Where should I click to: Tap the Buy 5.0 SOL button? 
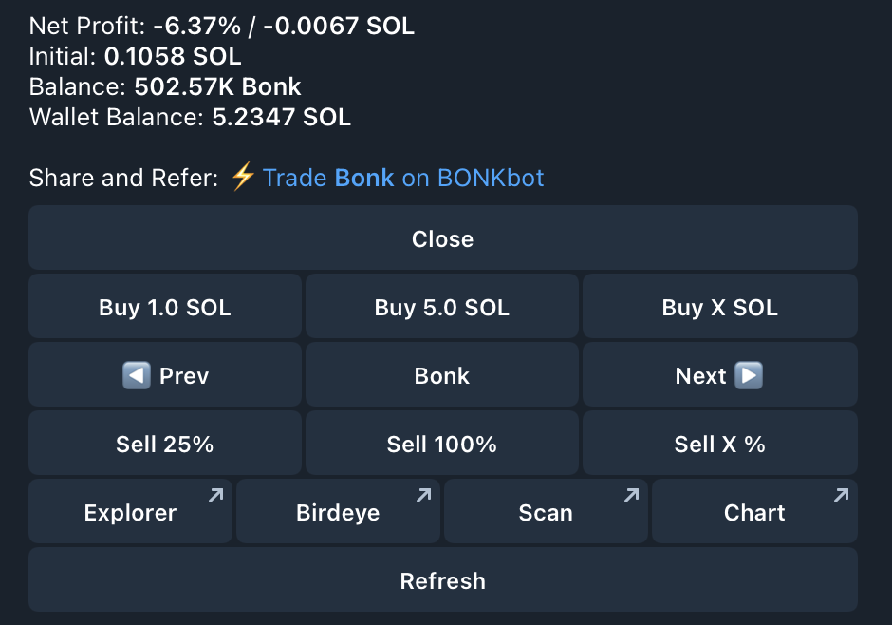441,308
